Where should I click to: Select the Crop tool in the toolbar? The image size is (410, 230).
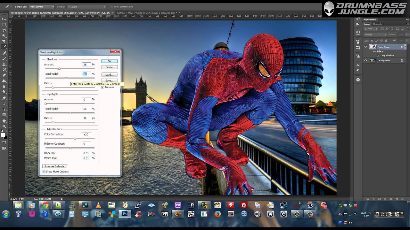tap(4, 41)
